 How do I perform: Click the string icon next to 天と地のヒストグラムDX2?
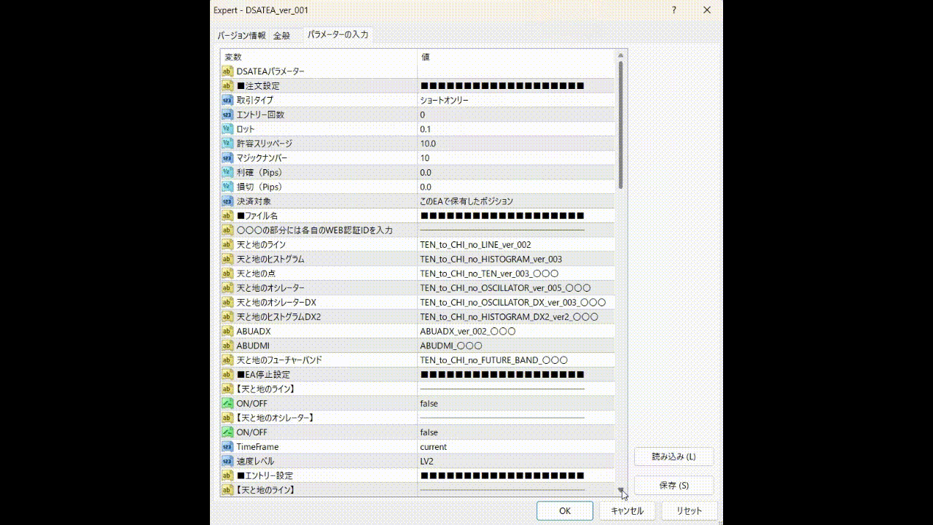click(227, 317)
